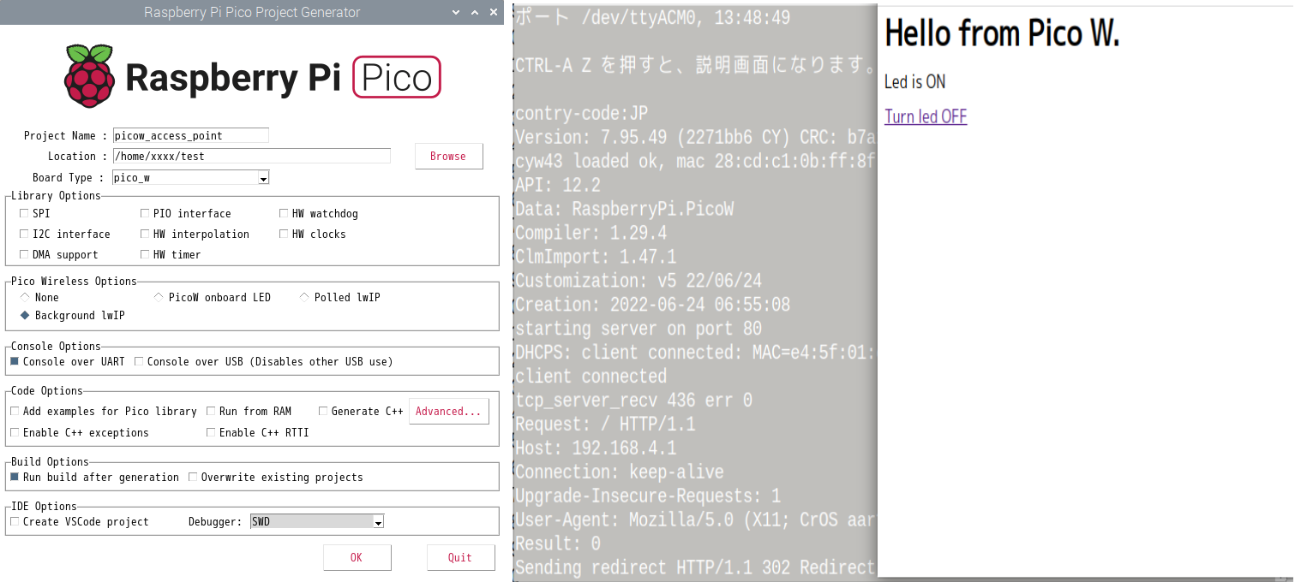
Task: Enable the HW timer checkbox
Action: click(145, 254)
